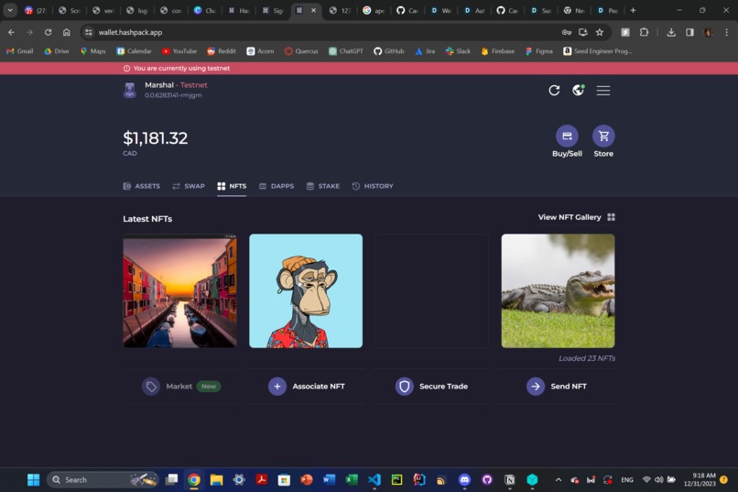Open the clock and date in the taskbar
Viewport: 738px width, 492px height.
[700, 480]
